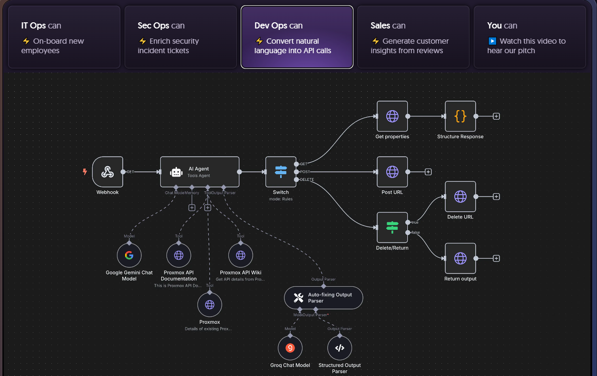Select the Webhook trigger node icon

(108, 172)
